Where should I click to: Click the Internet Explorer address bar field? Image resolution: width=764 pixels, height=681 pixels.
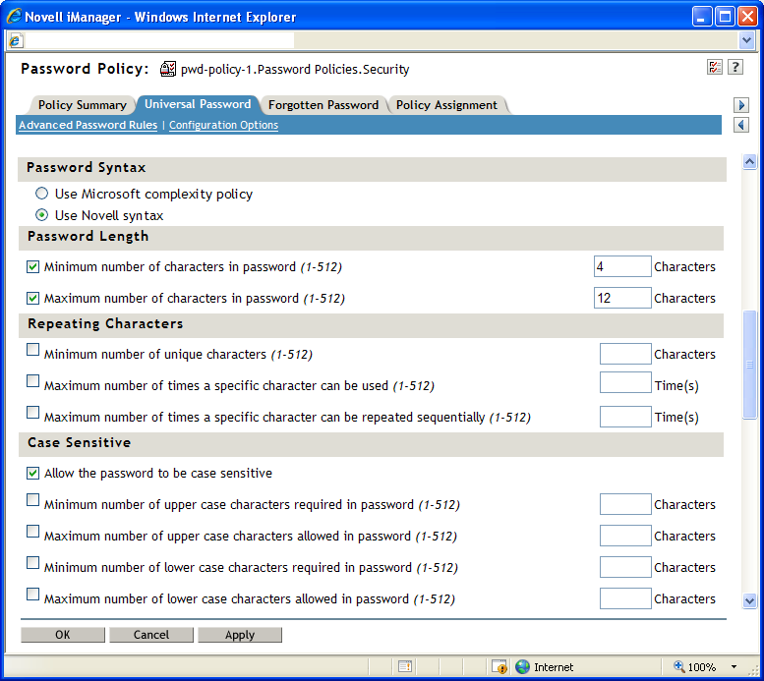[158, 40]
